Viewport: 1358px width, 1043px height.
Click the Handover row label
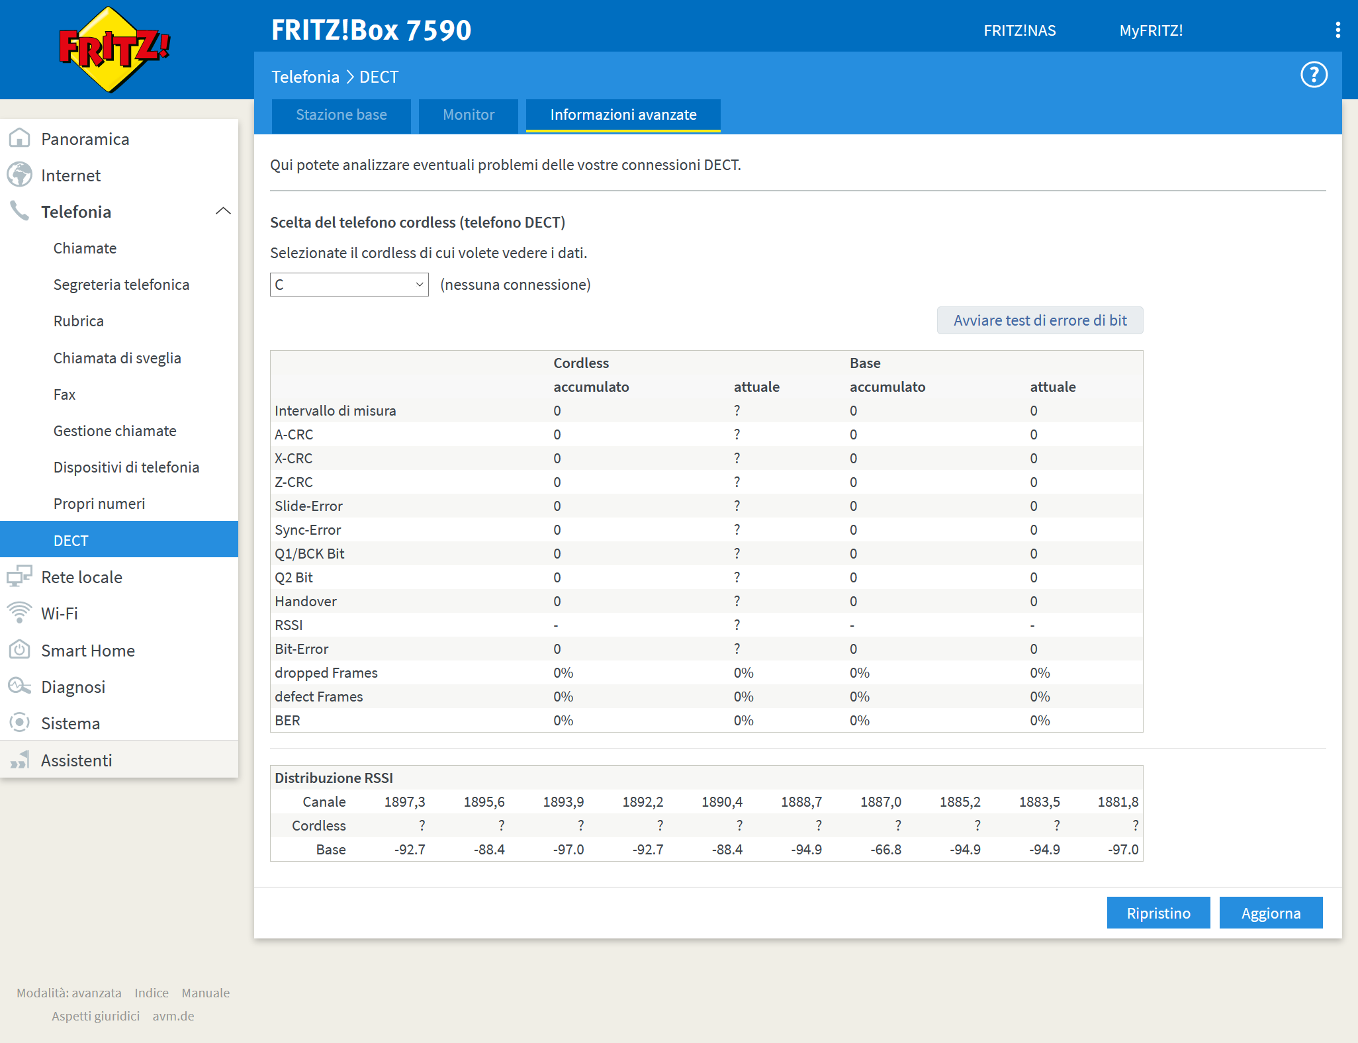coord(306,601)
